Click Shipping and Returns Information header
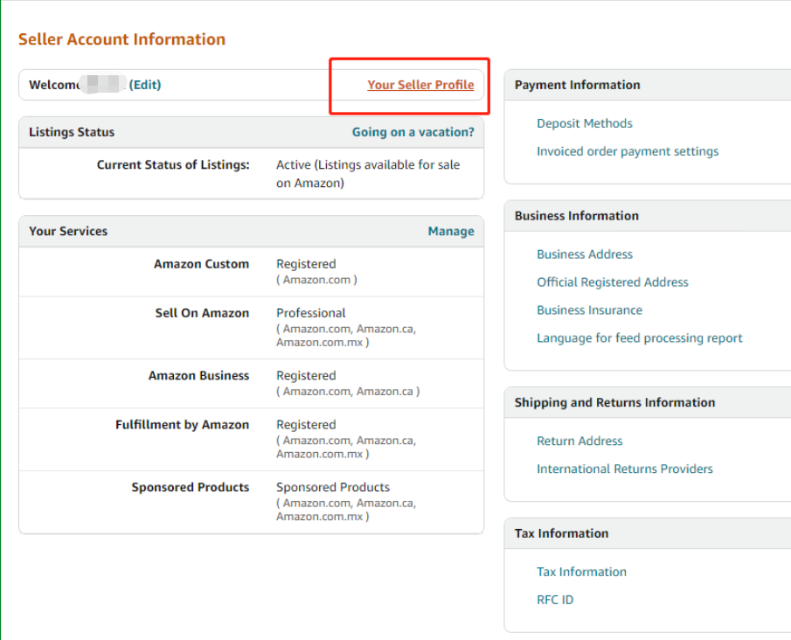The width and height of the screenshot is (791, 640). [x=615, y=403]
